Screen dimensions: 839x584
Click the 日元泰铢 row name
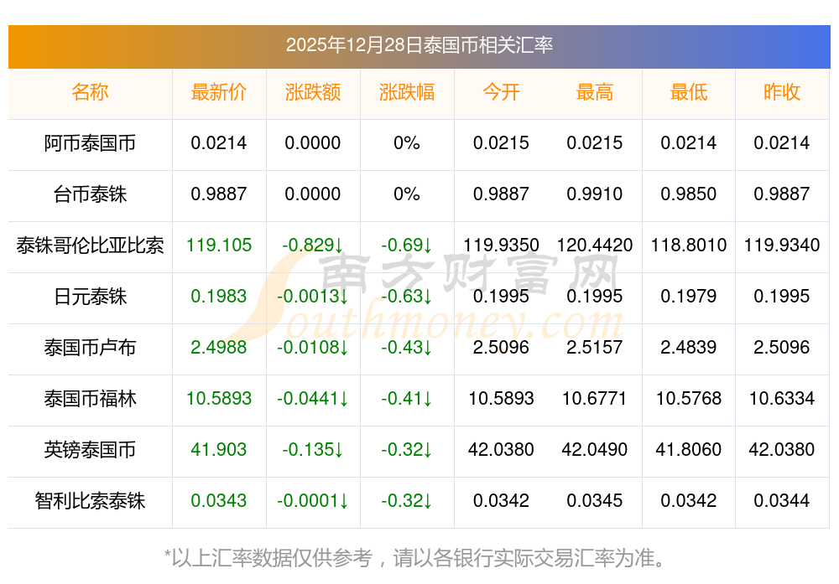pyautogui.click(x=90, y=297)
